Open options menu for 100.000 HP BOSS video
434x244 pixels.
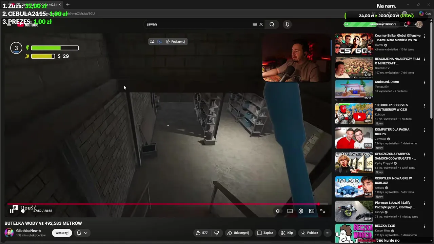coord(424,106)
